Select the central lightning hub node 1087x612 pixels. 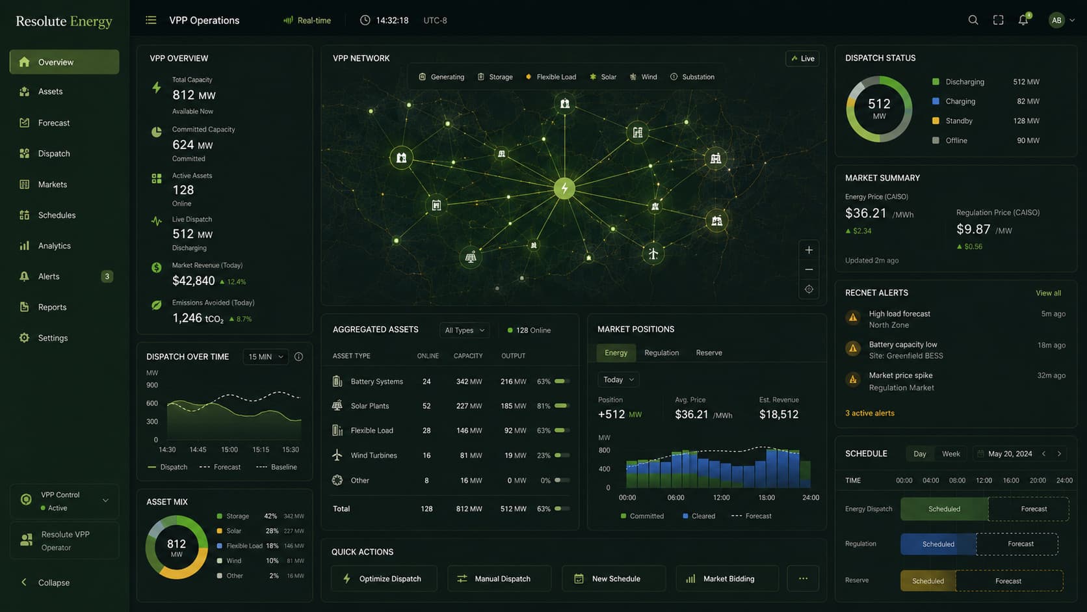click(x=564, y=189)
